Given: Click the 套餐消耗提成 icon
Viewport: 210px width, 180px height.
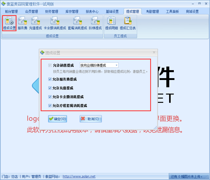Looking at the screenshot, I should 77,23.
